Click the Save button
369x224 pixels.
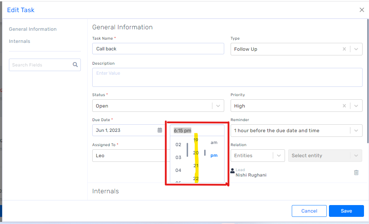[x=346, y=211]
